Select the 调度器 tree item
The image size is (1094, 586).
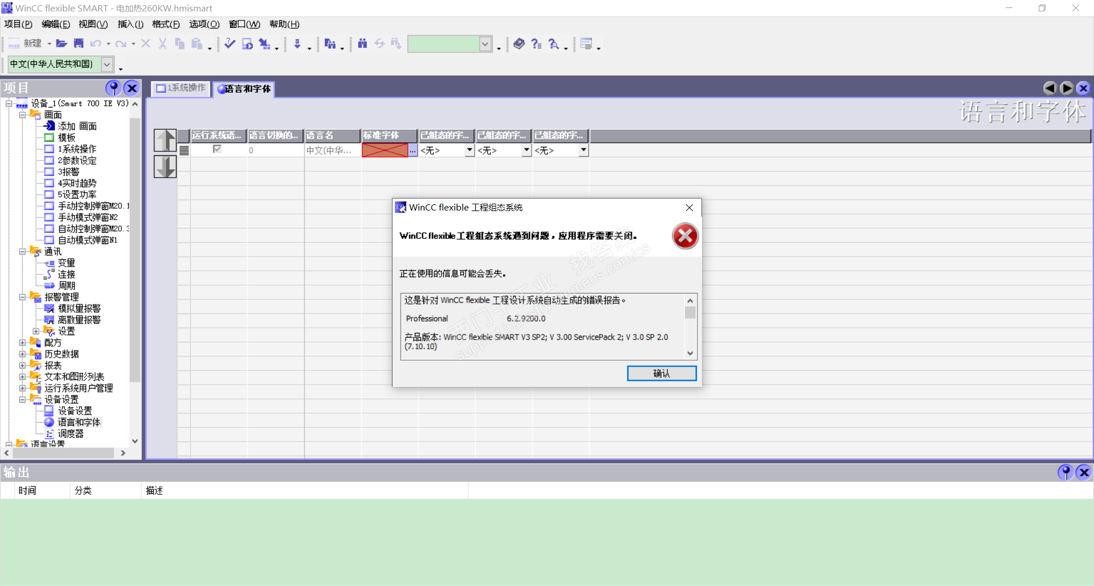71,434
